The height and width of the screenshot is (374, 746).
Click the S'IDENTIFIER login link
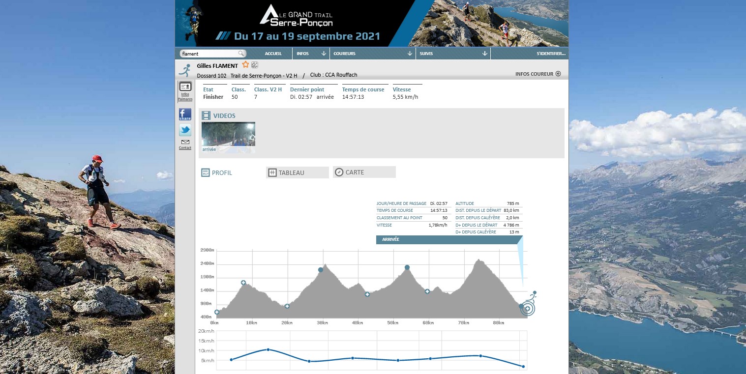tap(551, 54)
